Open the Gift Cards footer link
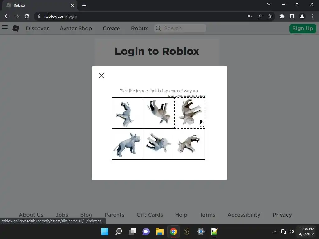 150,215
